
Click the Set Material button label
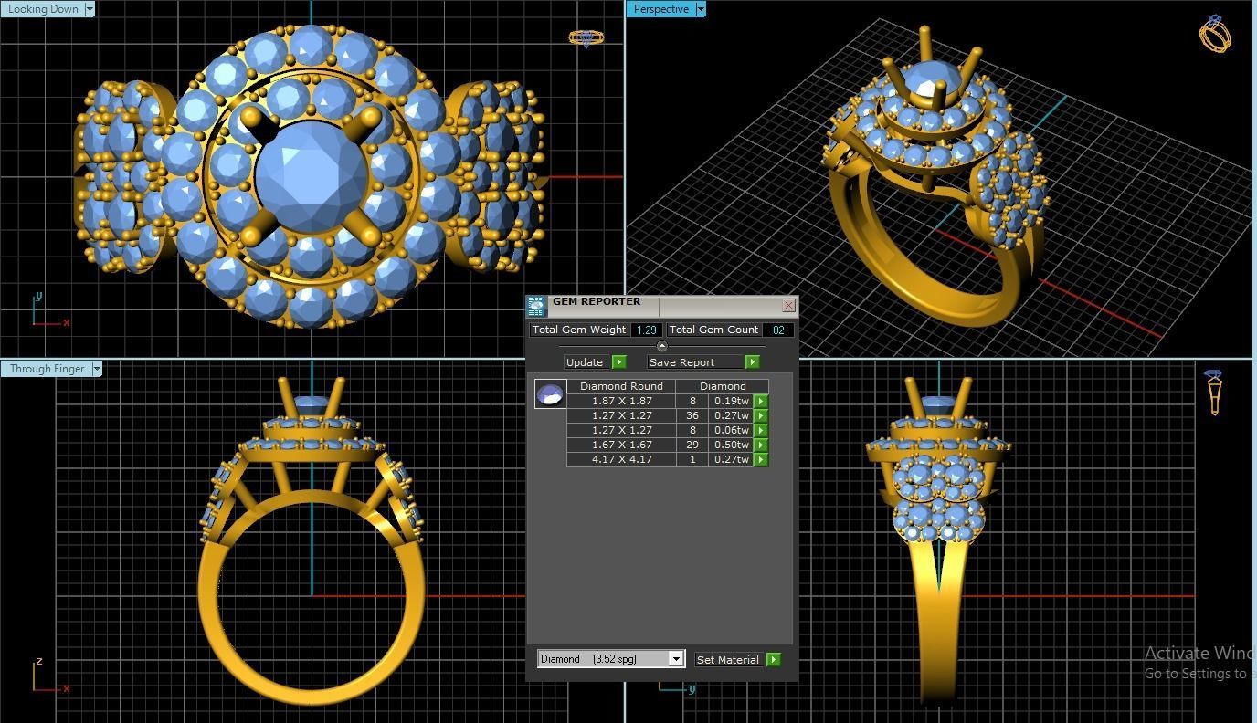pos(728,659)
